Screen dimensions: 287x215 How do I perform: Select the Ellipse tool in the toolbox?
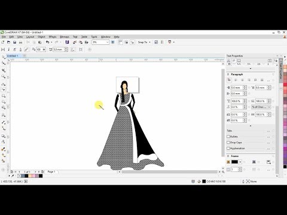pos(4,102)
